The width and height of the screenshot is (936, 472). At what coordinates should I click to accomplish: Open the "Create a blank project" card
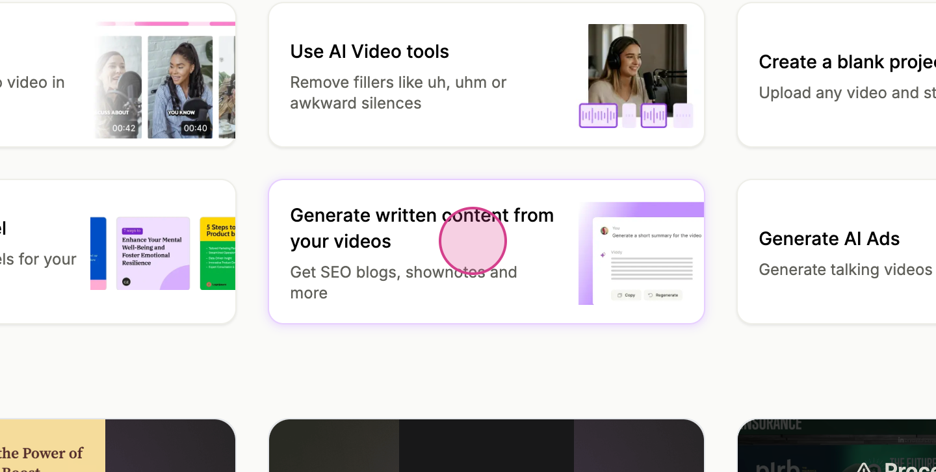pos(837,75)
